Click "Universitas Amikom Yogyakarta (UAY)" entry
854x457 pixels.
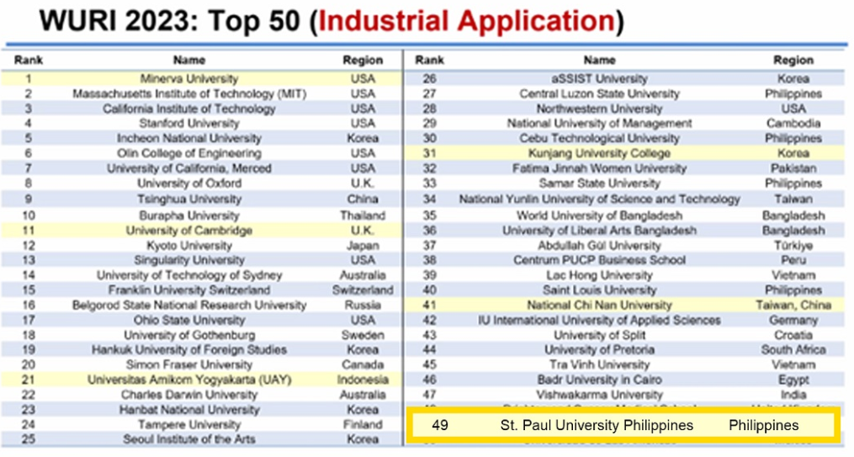(x=189, y=380)
